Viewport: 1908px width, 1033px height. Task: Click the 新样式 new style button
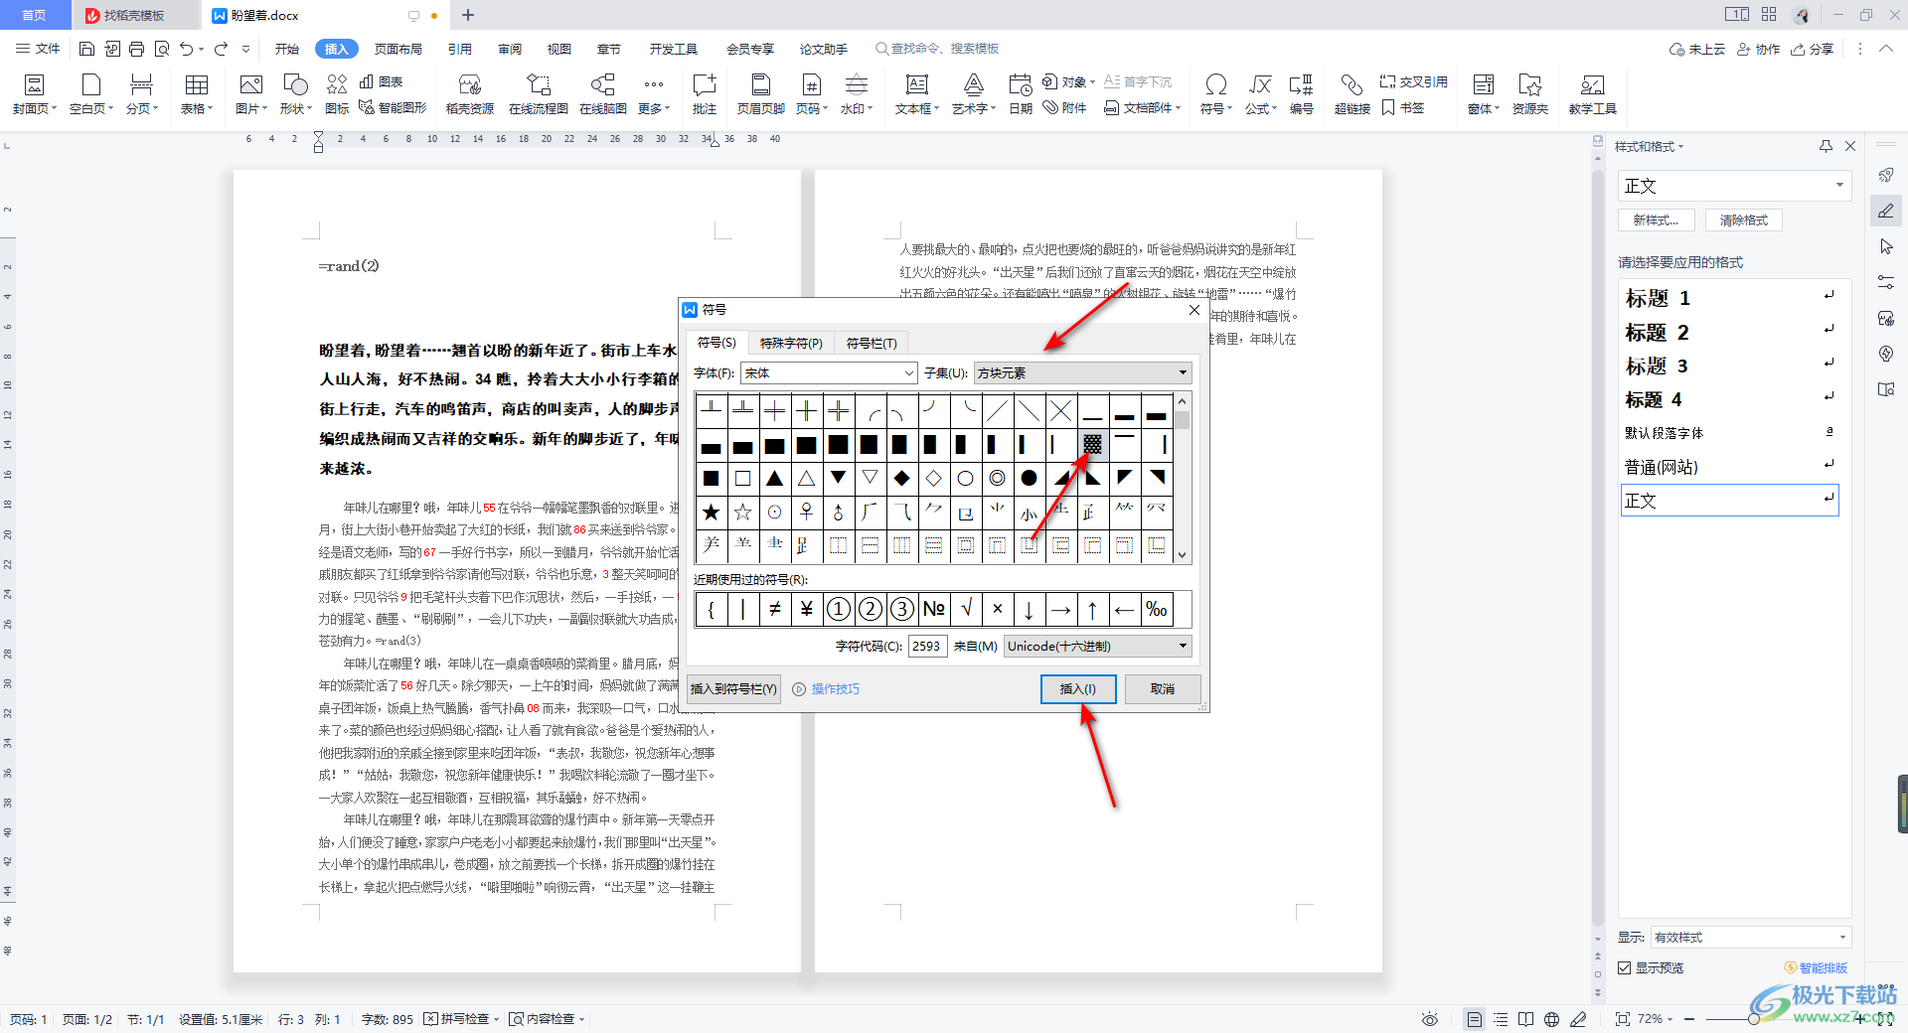[x=1656, y=221]
